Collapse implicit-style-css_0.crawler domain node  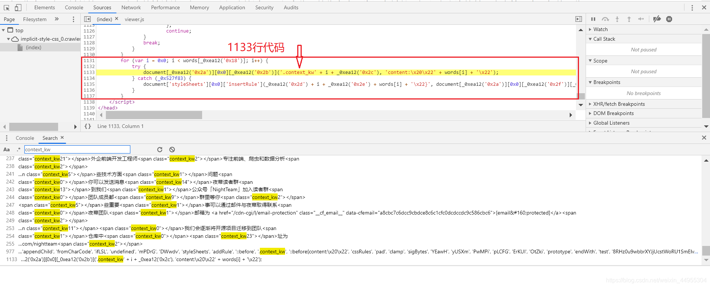point(9,39)
